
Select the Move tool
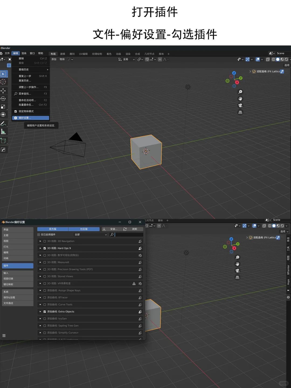4,91
